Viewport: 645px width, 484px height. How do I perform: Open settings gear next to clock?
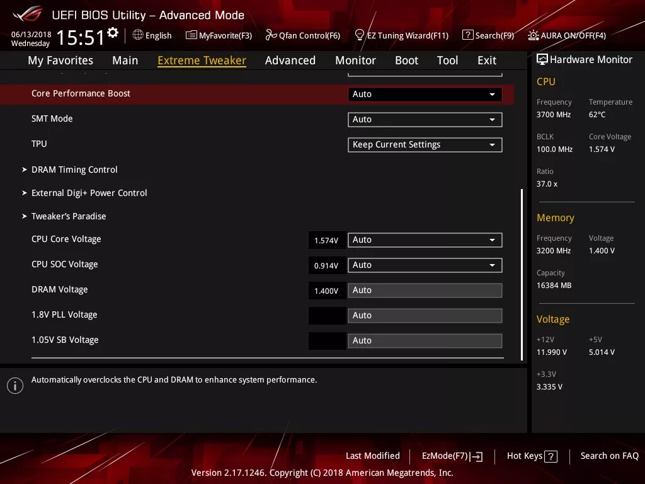(x=113, y=33)
